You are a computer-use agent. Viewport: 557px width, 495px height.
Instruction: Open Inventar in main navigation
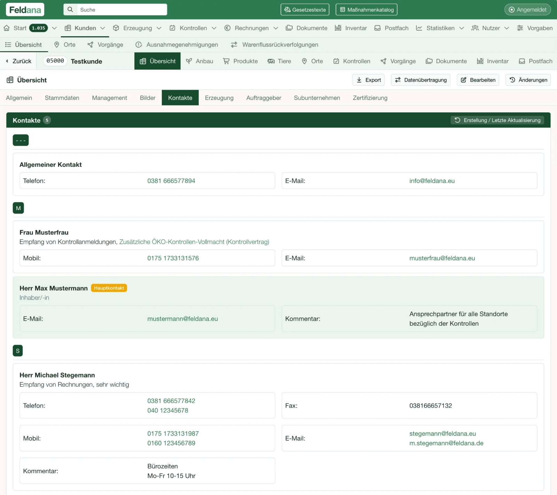point(351,28)
